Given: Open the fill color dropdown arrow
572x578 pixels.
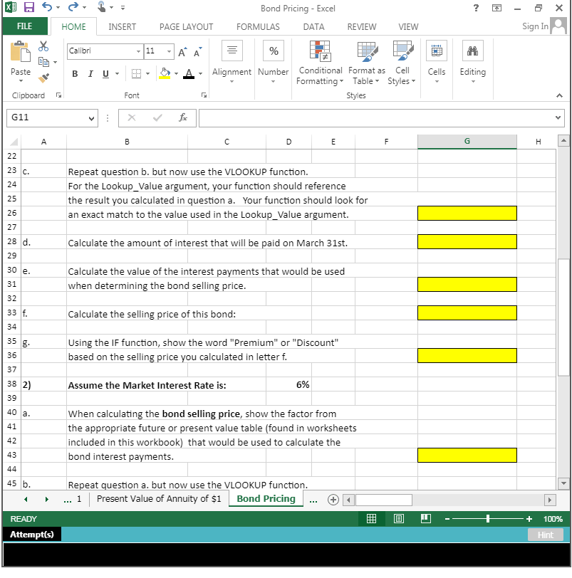Looking at the screenshot, I should click(x=176, y=74).
